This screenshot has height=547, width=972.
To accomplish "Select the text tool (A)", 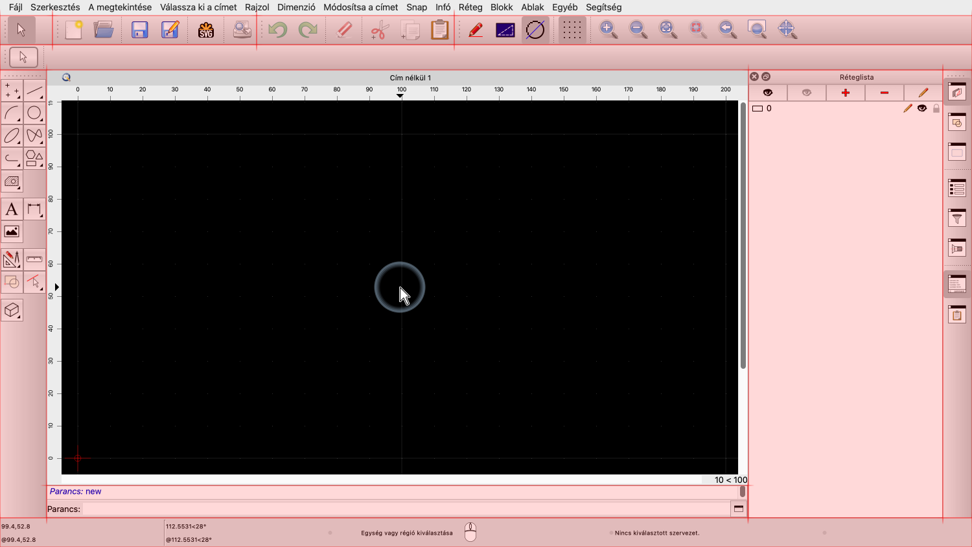I will coord(12,209).
